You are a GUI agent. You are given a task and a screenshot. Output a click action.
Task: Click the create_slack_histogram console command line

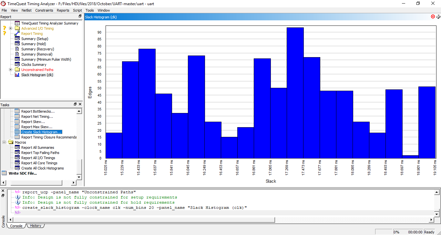tap(135, 208)
